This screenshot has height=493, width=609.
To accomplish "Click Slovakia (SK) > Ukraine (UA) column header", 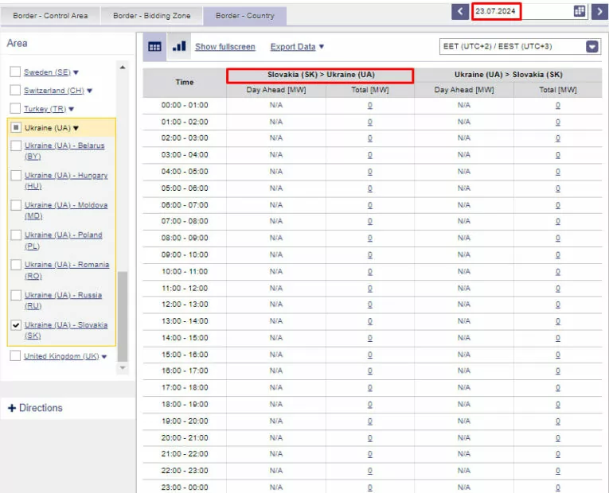I will point(321,75).
